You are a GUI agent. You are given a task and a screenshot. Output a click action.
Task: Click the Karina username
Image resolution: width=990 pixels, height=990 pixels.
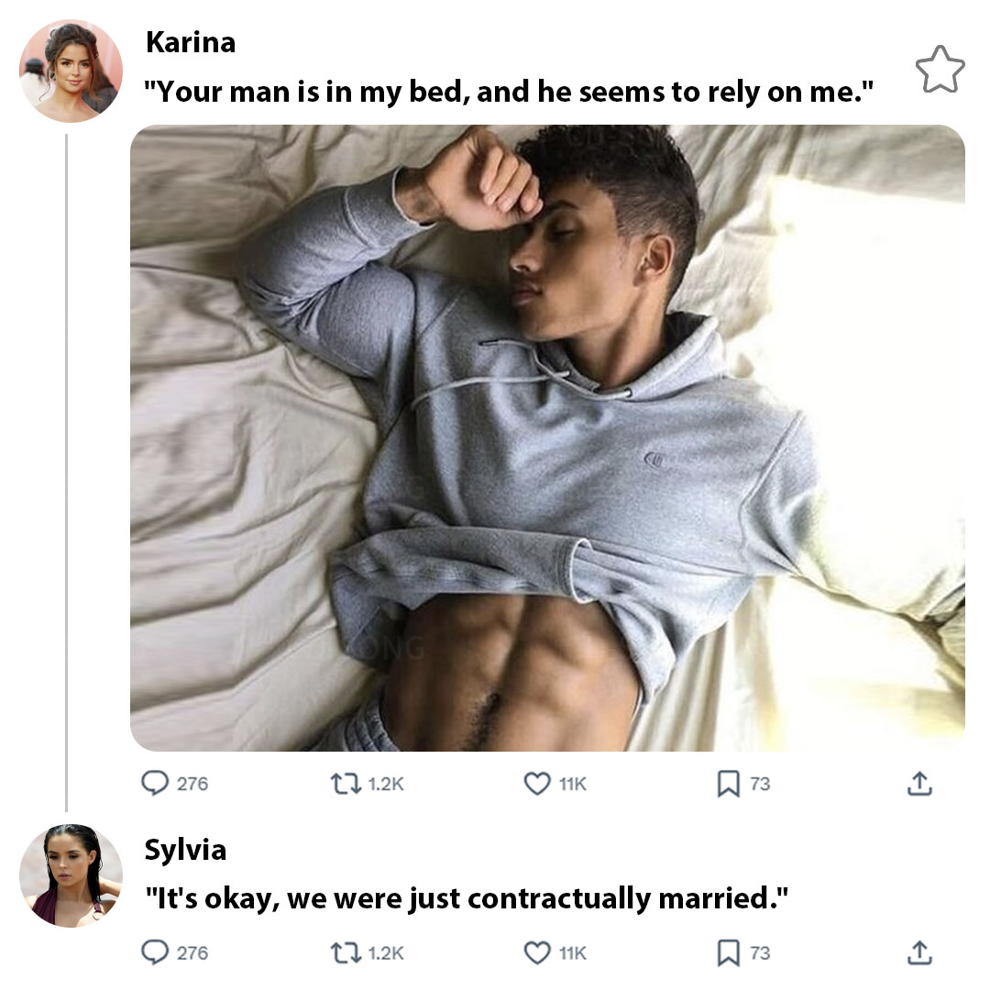[x=191, y=42]
